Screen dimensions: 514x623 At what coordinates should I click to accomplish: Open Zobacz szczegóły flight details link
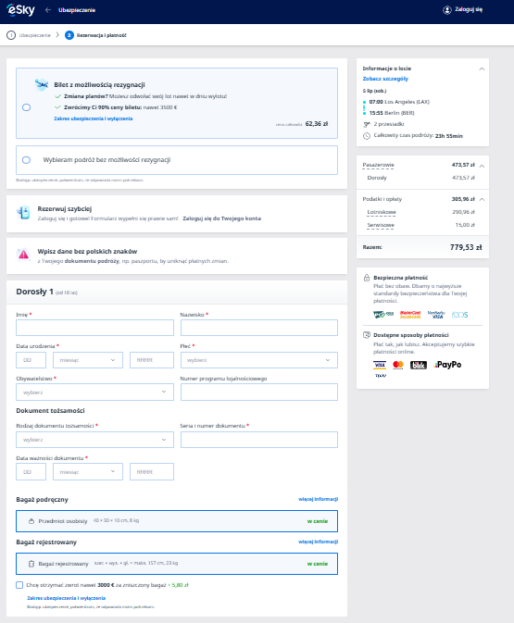point(385,79)
